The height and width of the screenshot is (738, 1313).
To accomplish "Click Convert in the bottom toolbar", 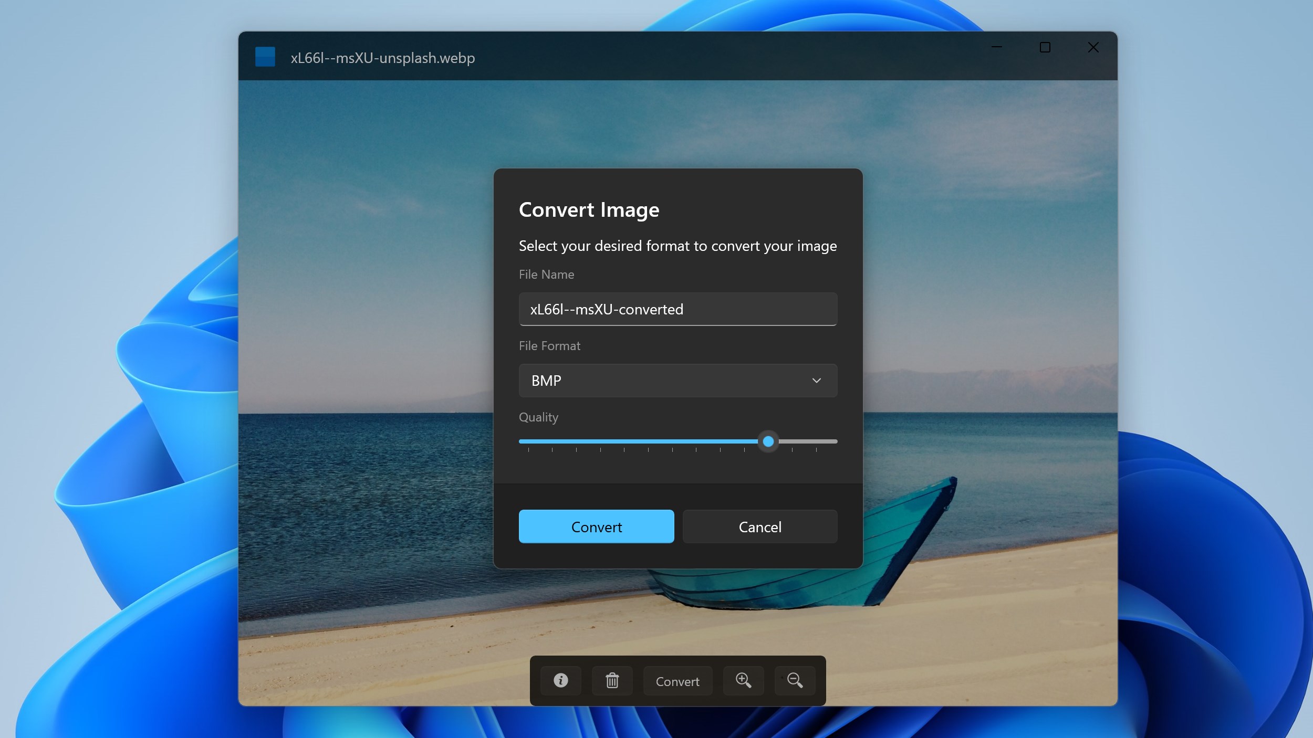I will (x=678, y=681).
